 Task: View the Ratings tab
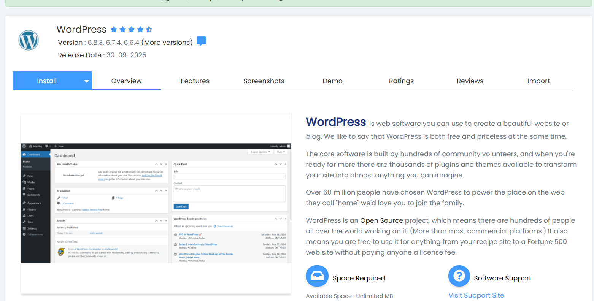pos(401,81)
